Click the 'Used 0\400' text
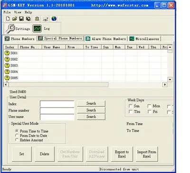Screen dimensions: 190x173 [x=18, y=91]
